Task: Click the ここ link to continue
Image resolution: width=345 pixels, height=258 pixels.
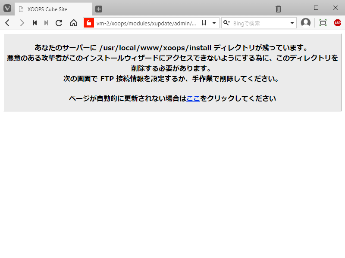Action: click(x=193, y=98)
